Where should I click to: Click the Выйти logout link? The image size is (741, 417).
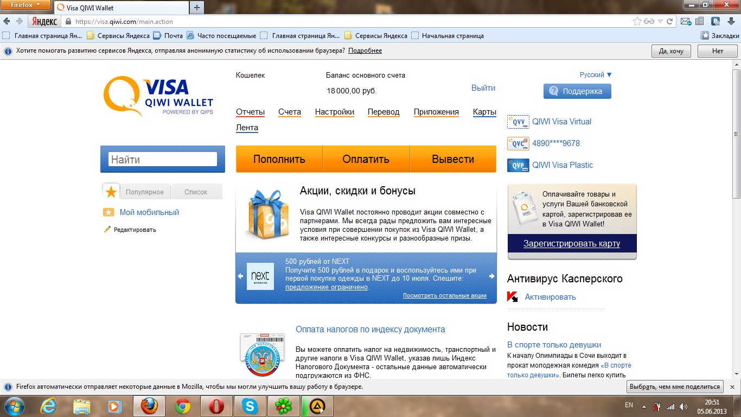point(483,88)
